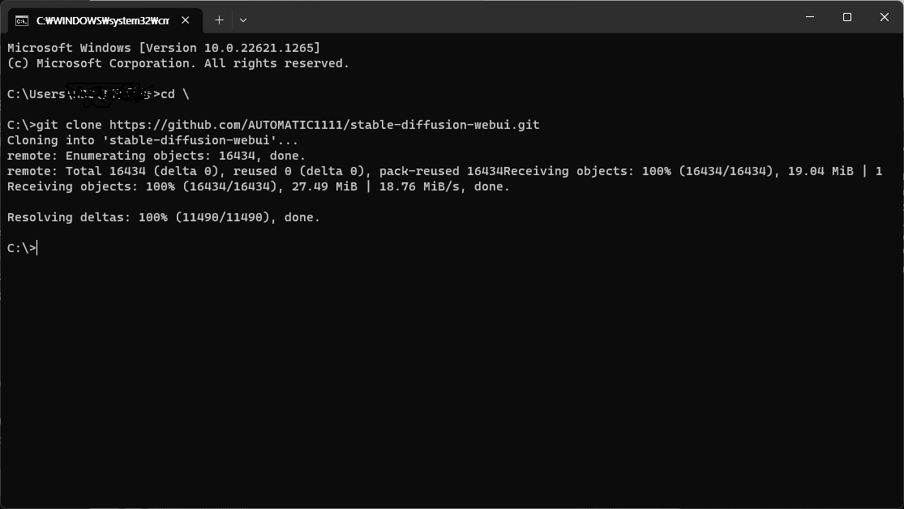Click the "cd \" command text
The height and width of the screenshot is (509, 904).
point(174,95)
